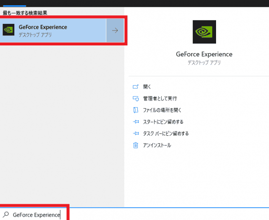Click the large NVIDIA logo in details pane
The width and height of the screenshot is (269, 220).
pos(204,32)
